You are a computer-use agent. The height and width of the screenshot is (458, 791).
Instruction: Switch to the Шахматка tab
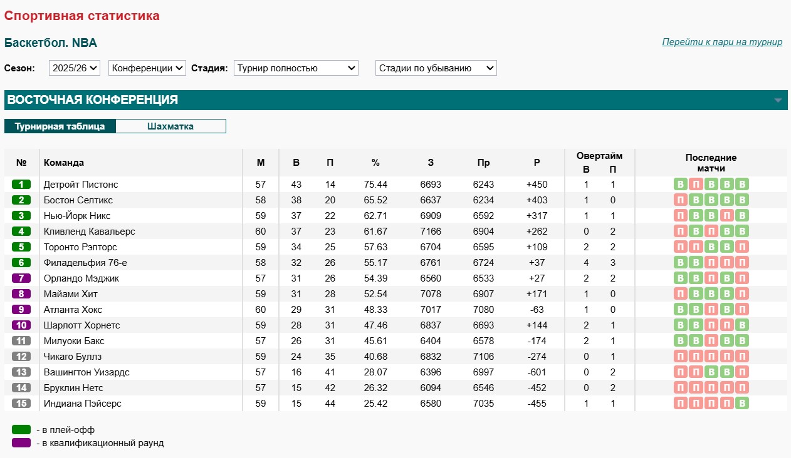[x=170, y=126]
